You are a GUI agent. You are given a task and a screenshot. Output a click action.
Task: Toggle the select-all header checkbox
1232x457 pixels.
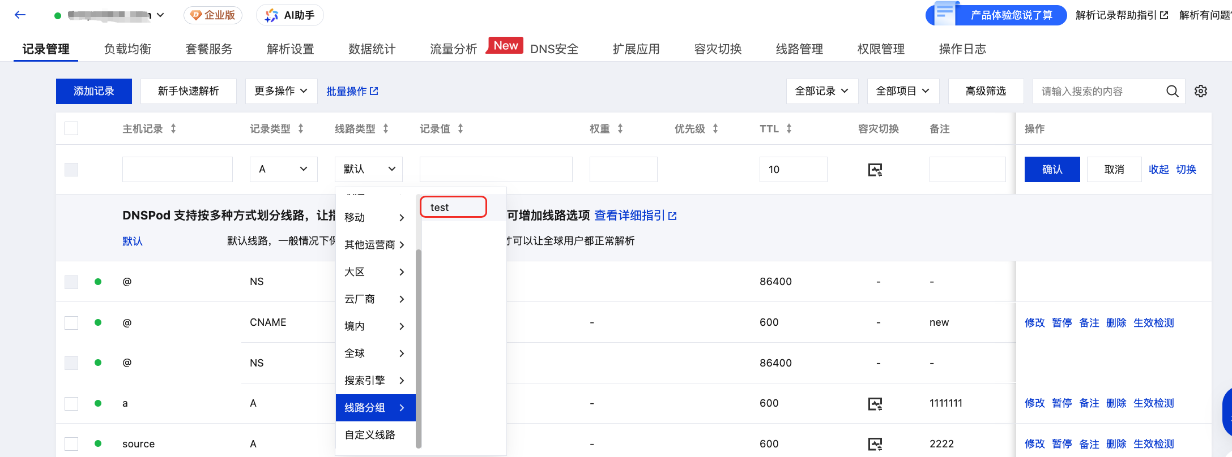pyautogui.click(x=71, y=129)
